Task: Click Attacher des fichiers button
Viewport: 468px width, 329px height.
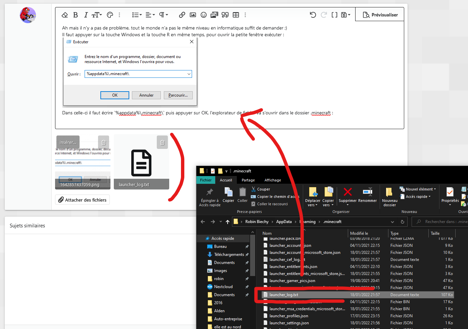Action: coord(82,200)
